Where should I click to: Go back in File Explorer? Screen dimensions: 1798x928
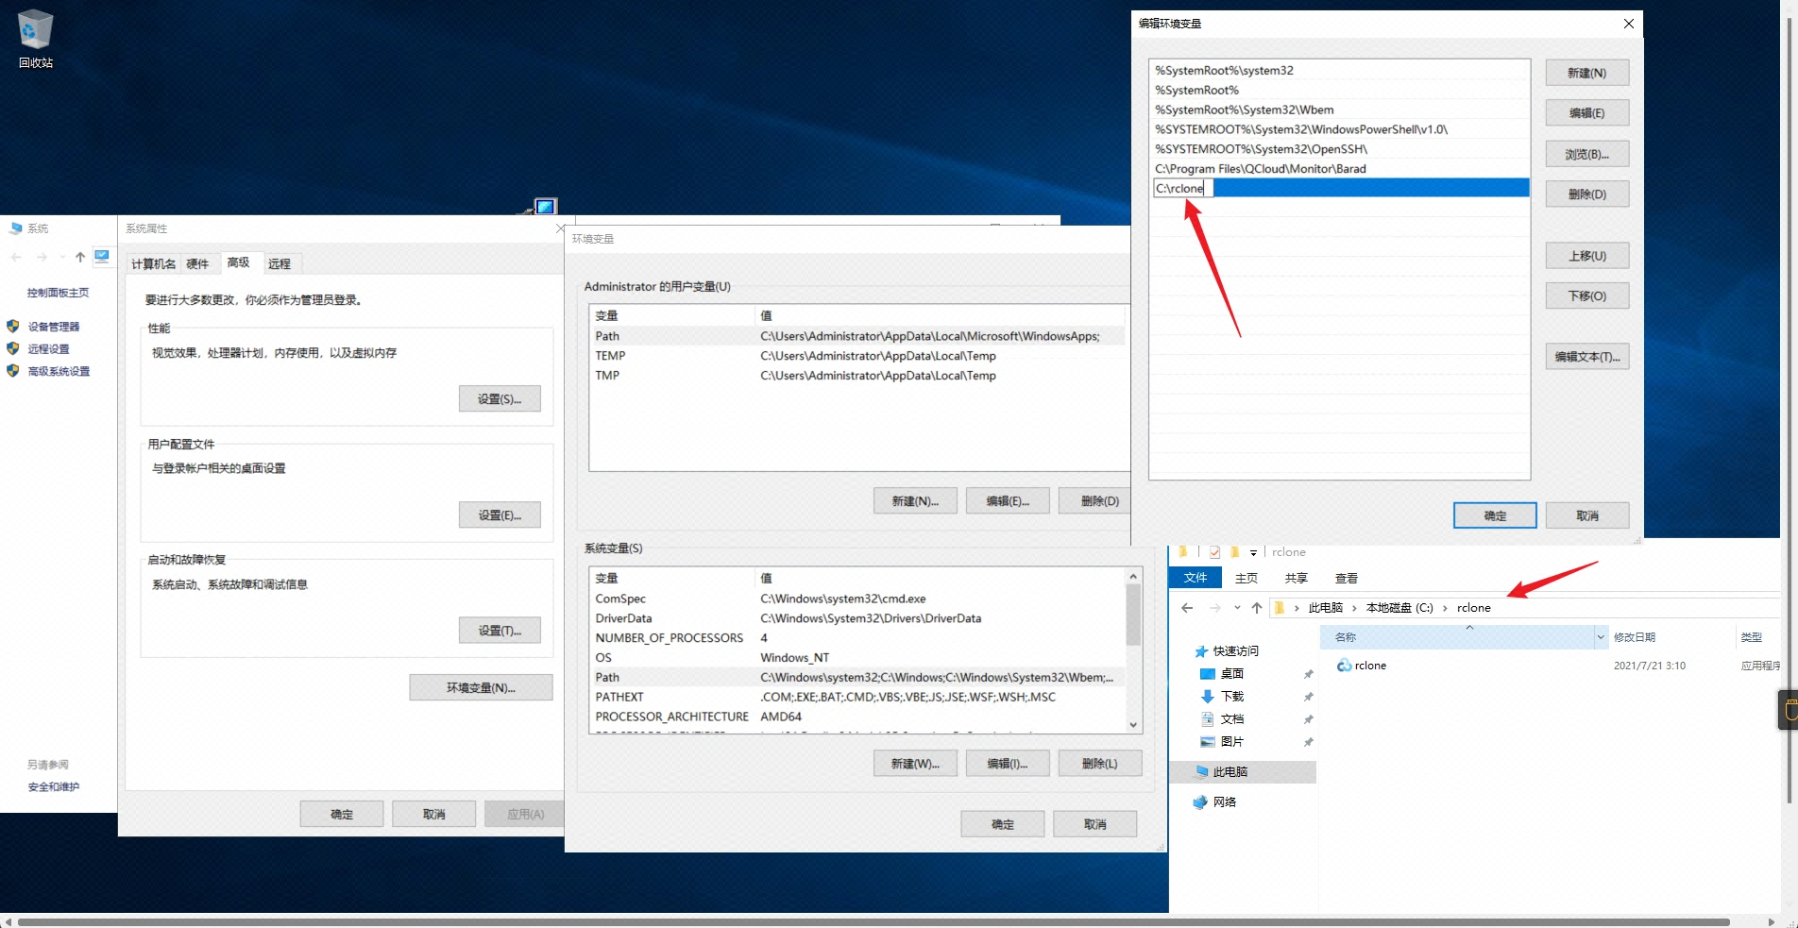tap(1188, 608)
